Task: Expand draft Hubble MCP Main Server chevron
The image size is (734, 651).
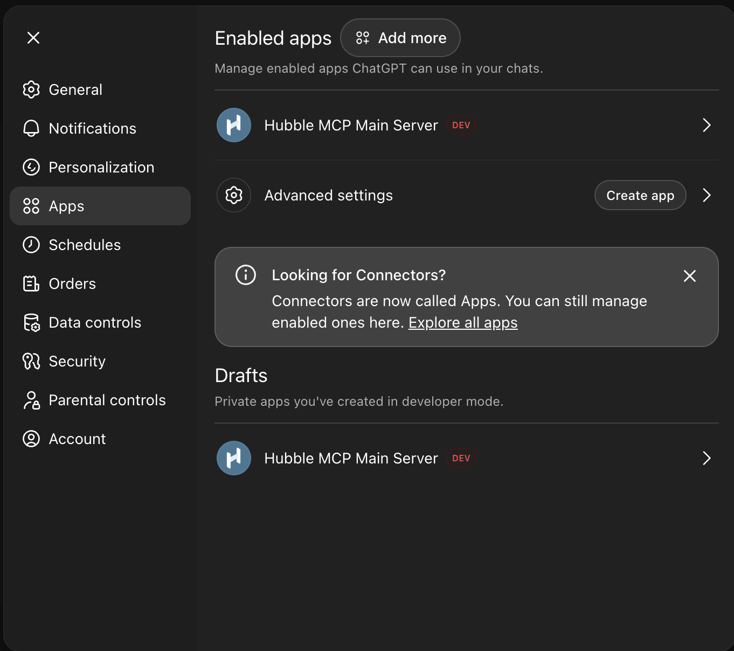Action: pyautogui.click(x=707, y=458)
